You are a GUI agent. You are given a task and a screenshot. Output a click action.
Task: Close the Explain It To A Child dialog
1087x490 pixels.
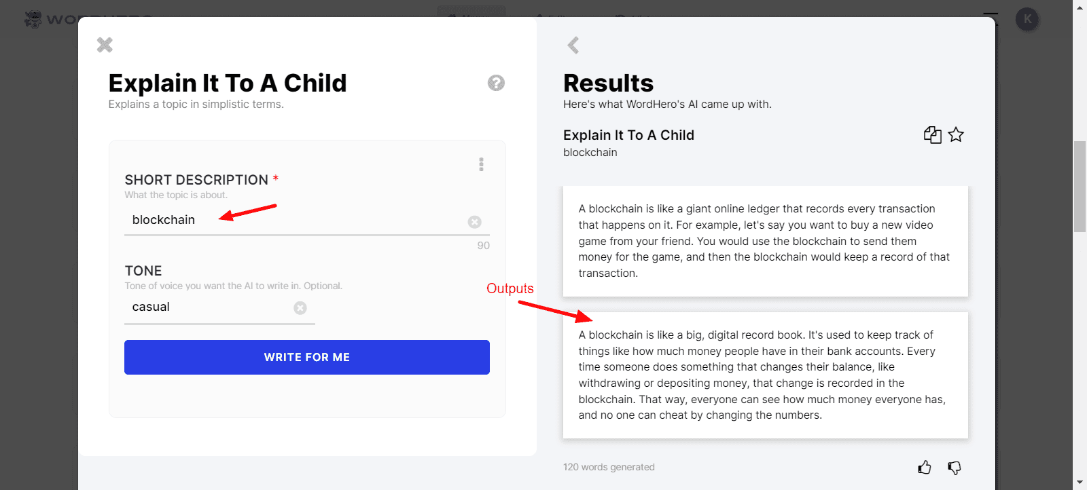105,45
